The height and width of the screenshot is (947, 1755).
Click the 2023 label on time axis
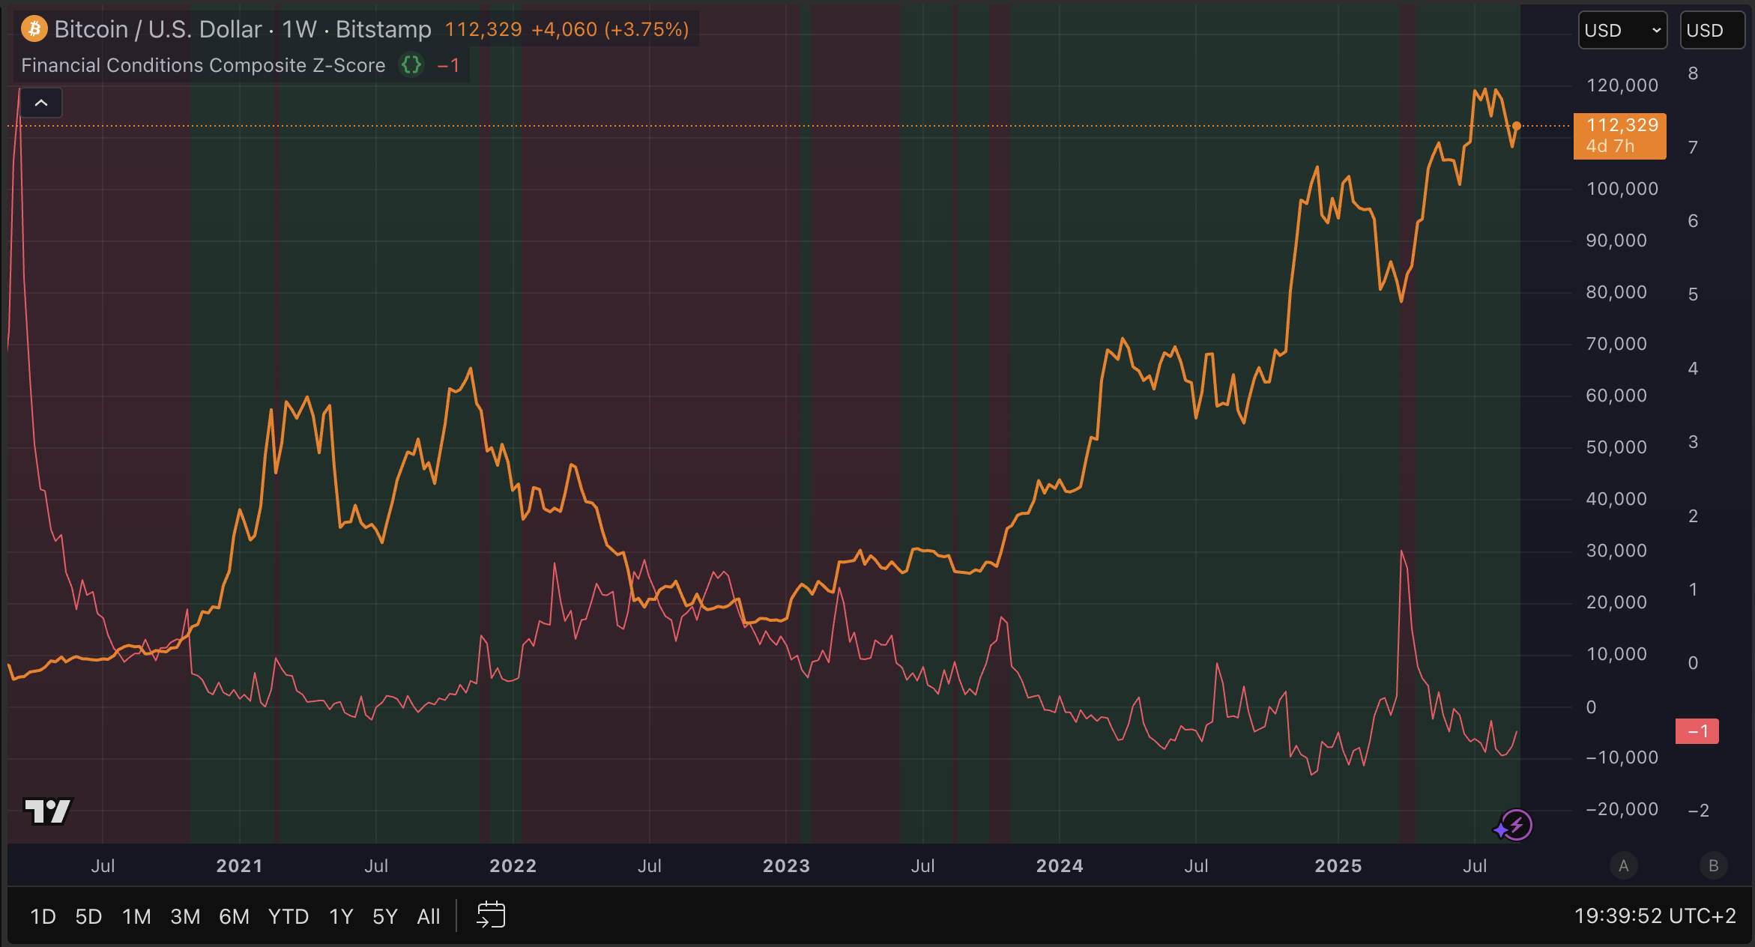pos(787,866)
